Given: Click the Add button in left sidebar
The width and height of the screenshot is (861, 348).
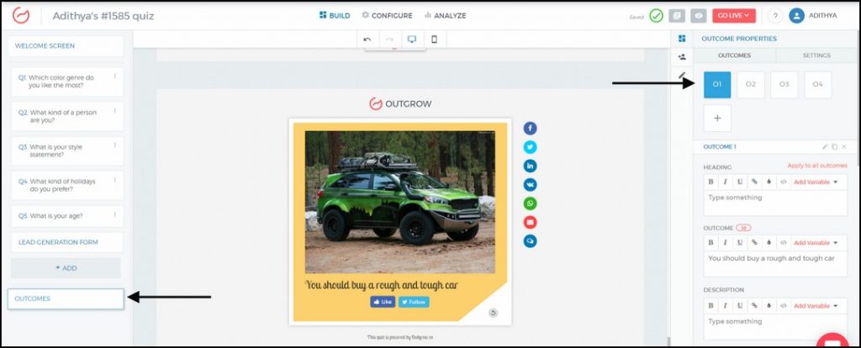Looking at the screenshot, I should 66,268.
